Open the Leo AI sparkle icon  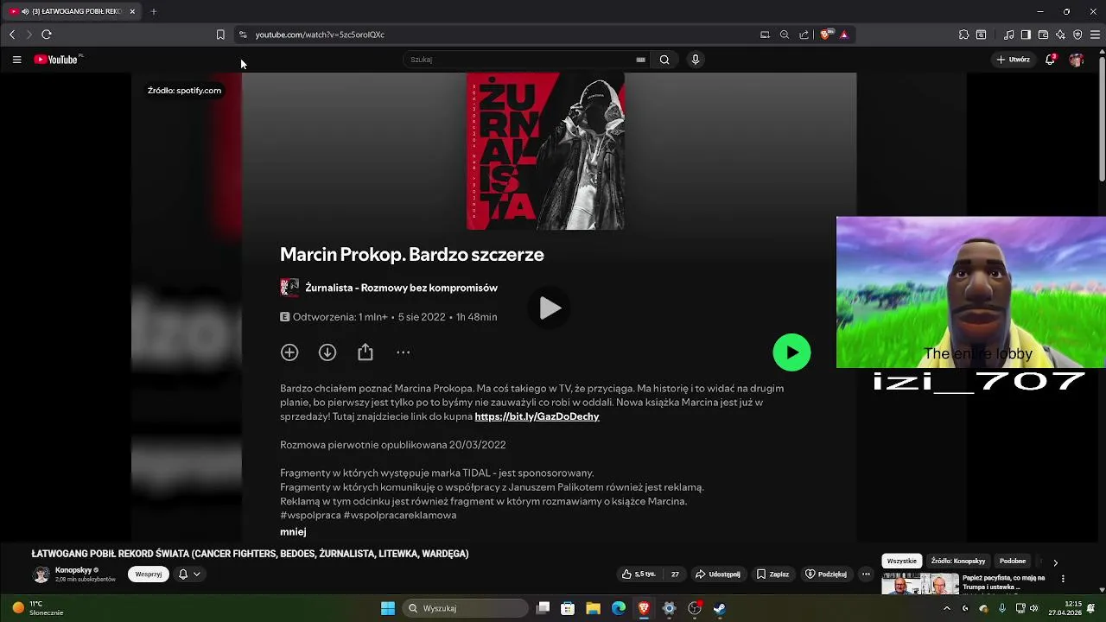tap(1060, 35)
